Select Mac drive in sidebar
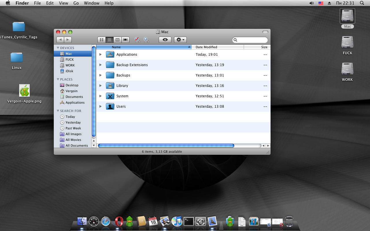 [x=73, y=54]
